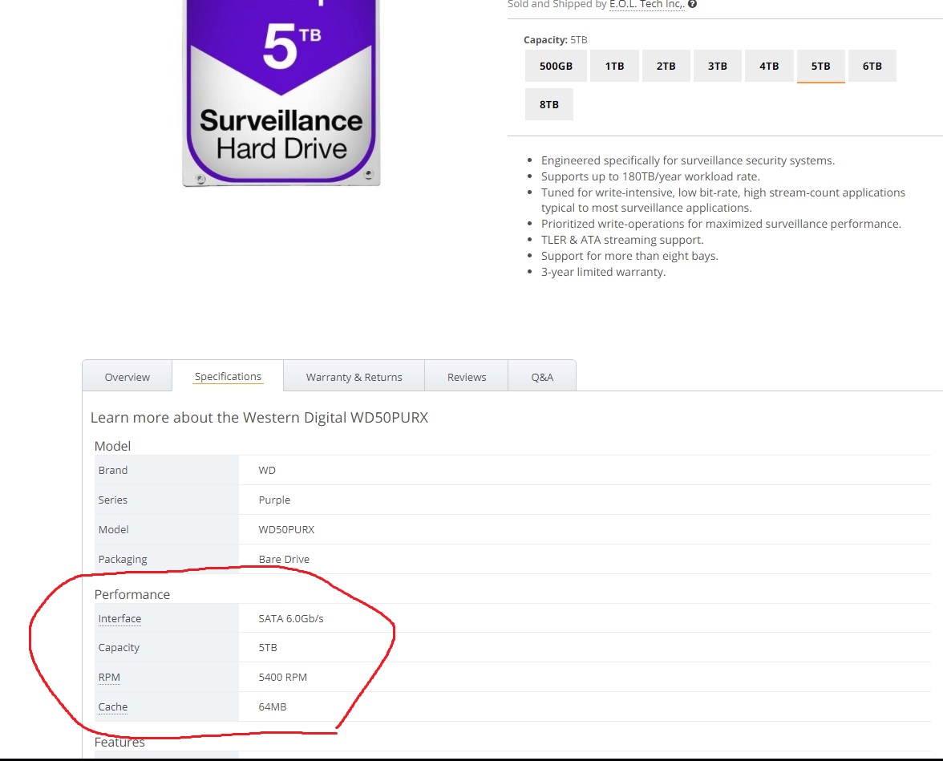
Task: Click the 'WD50PURX' model value
Action: pyautogui.click(x=286, y=529)
